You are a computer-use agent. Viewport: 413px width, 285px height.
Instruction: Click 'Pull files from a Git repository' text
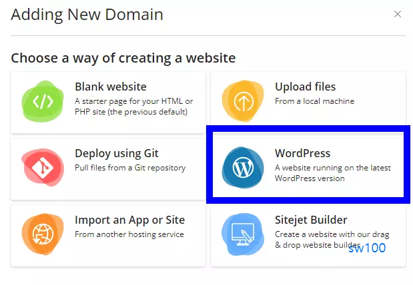(x=130, y=168)
